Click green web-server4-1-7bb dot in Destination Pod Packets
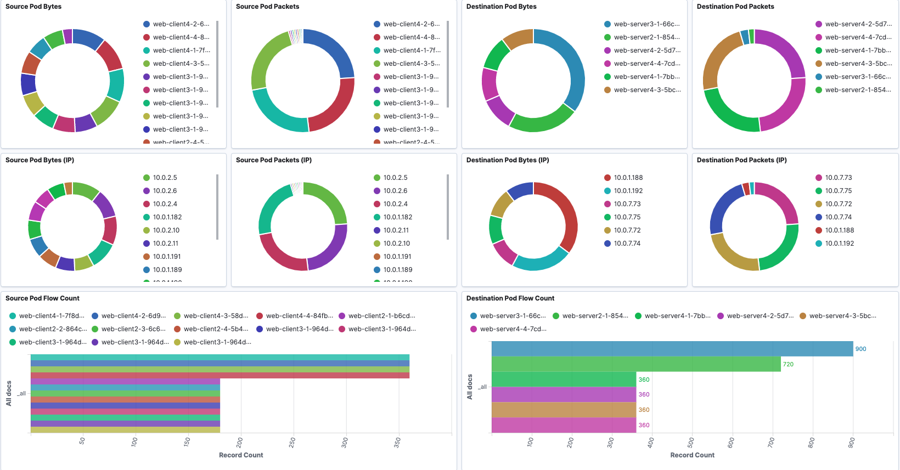The image size is (900, 470). click(x=819, y=50)
